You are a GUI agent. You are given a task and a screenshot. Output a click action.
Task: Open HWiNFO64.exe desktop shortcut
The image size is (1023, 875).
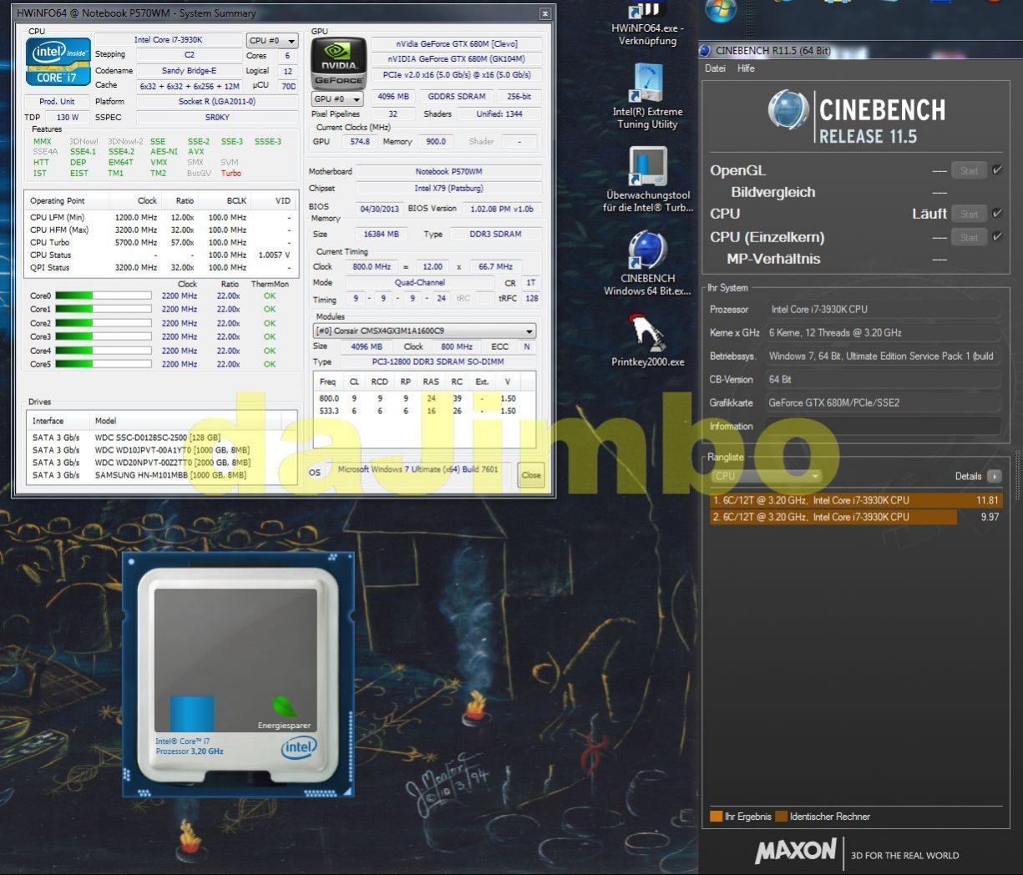pos(647,23)
